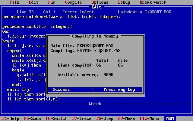This screenshot has height=121, width=193.
Task: Open the Break/watch menu
Action: click(x=153, y=2)
